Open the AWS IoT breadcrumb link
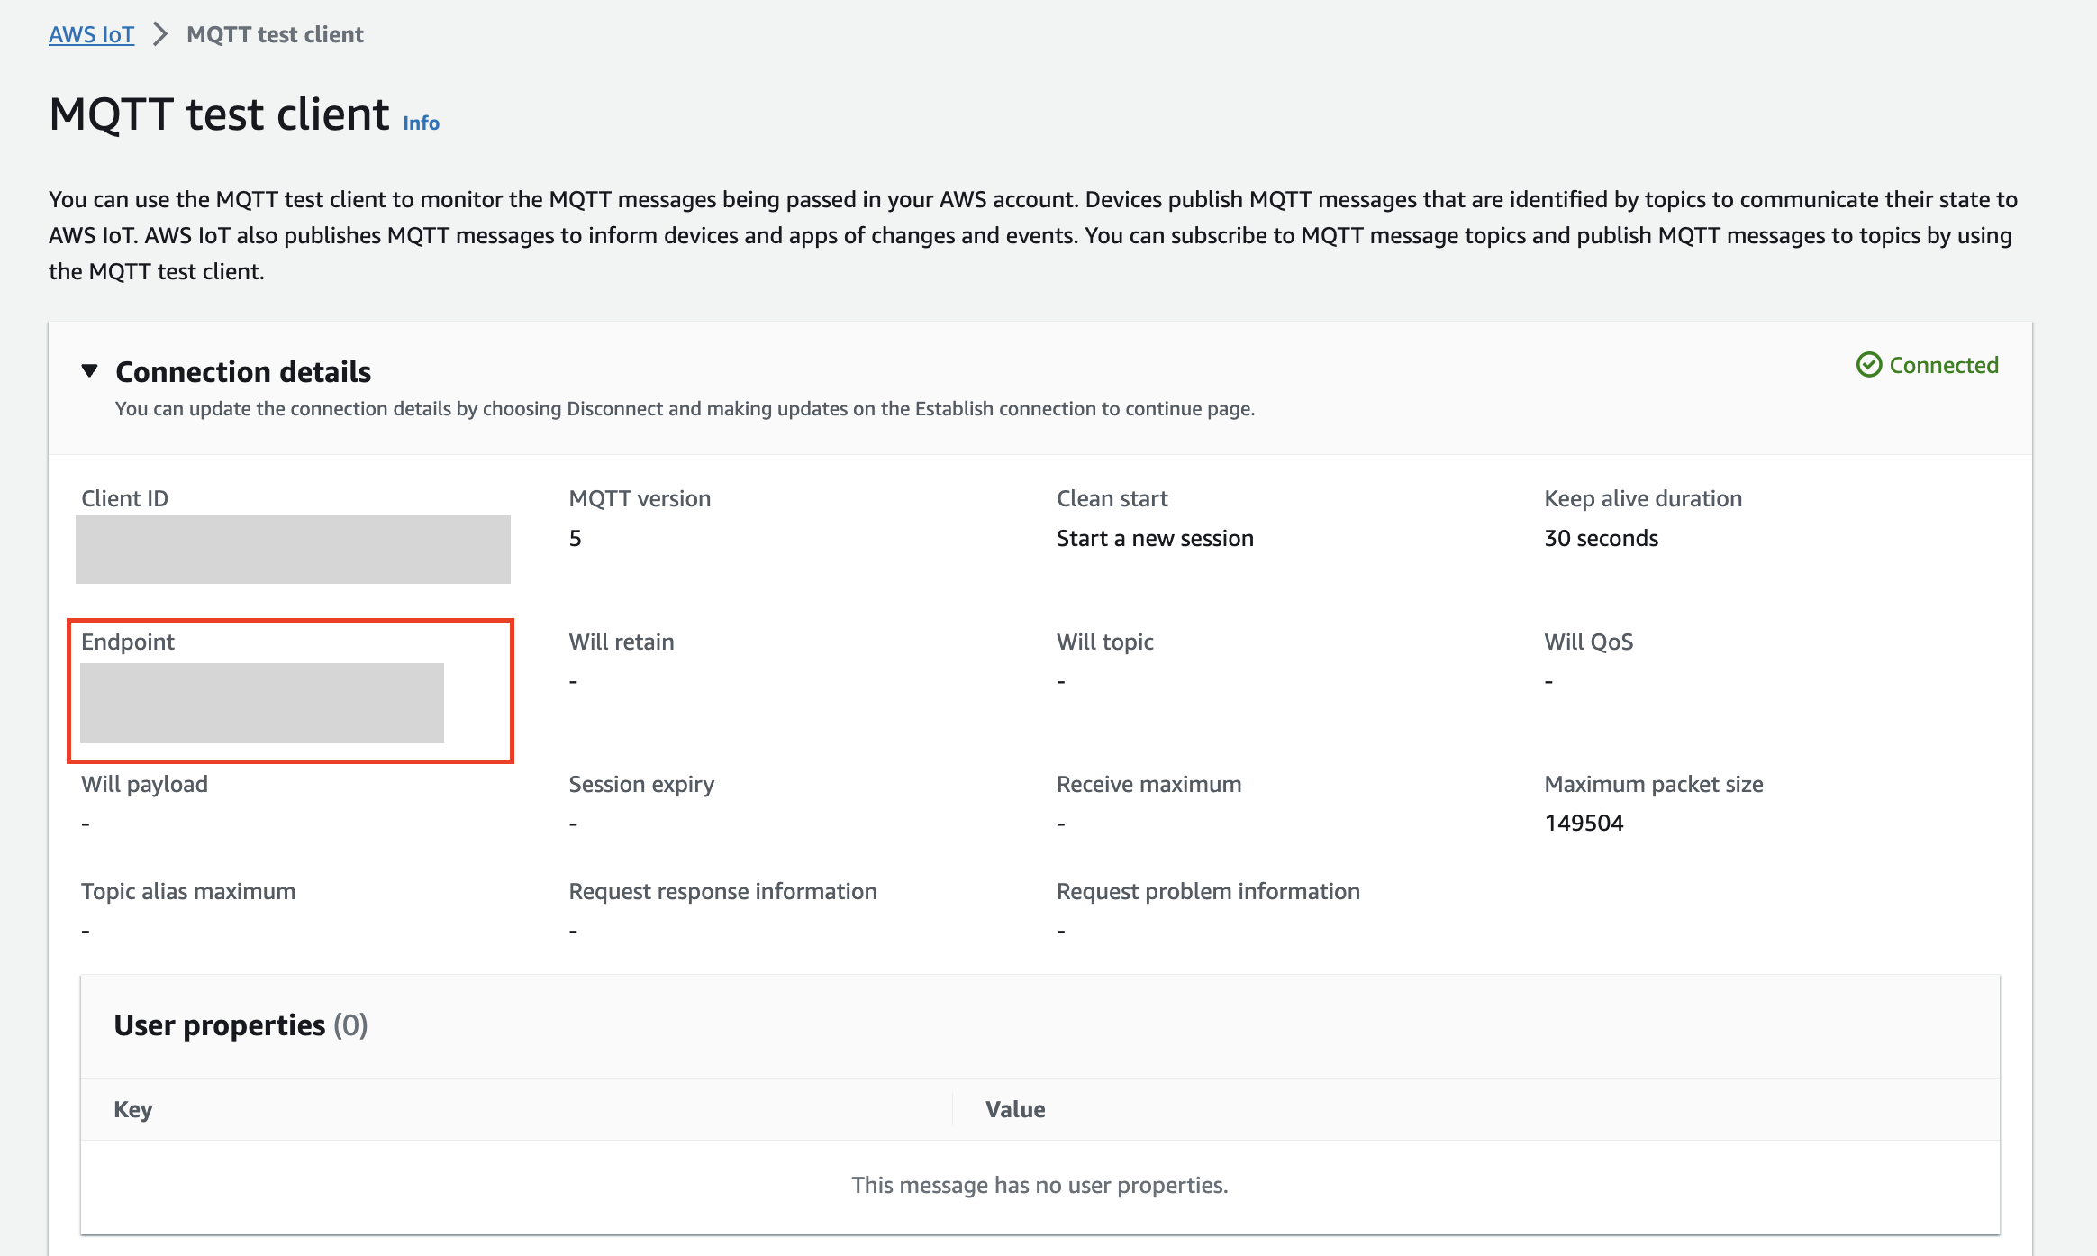 [x=91, y=34]
